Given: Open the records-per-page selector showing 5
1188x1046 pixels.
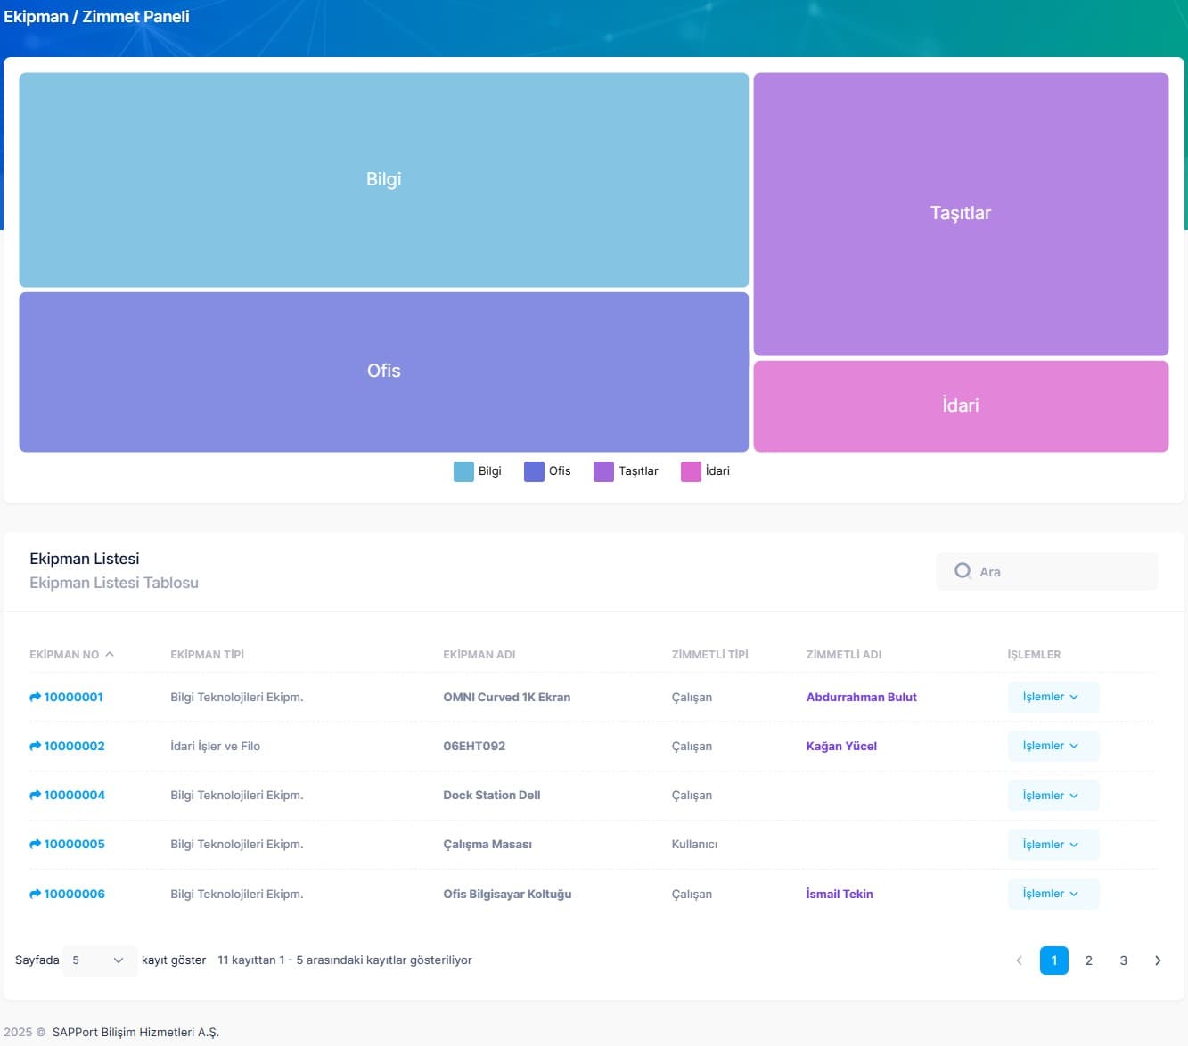Looking at the screenshot, I should point(98,960).
